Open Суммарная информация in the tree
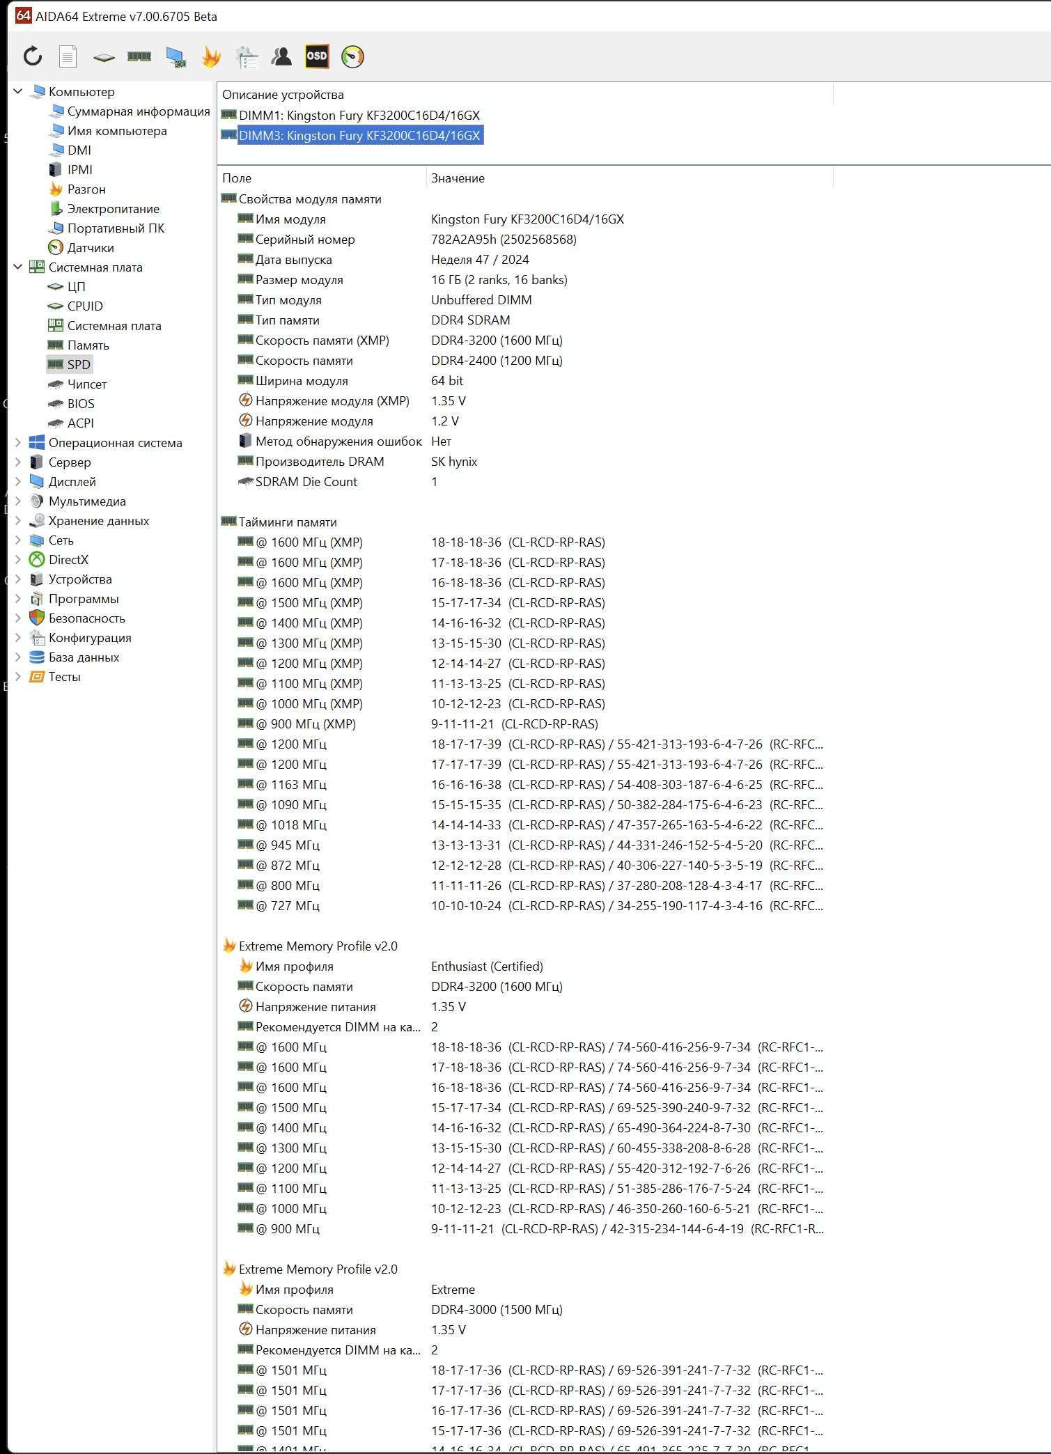Viewport: 1051px width, 1454px height. pyautogui.click(x=139, y=111)
